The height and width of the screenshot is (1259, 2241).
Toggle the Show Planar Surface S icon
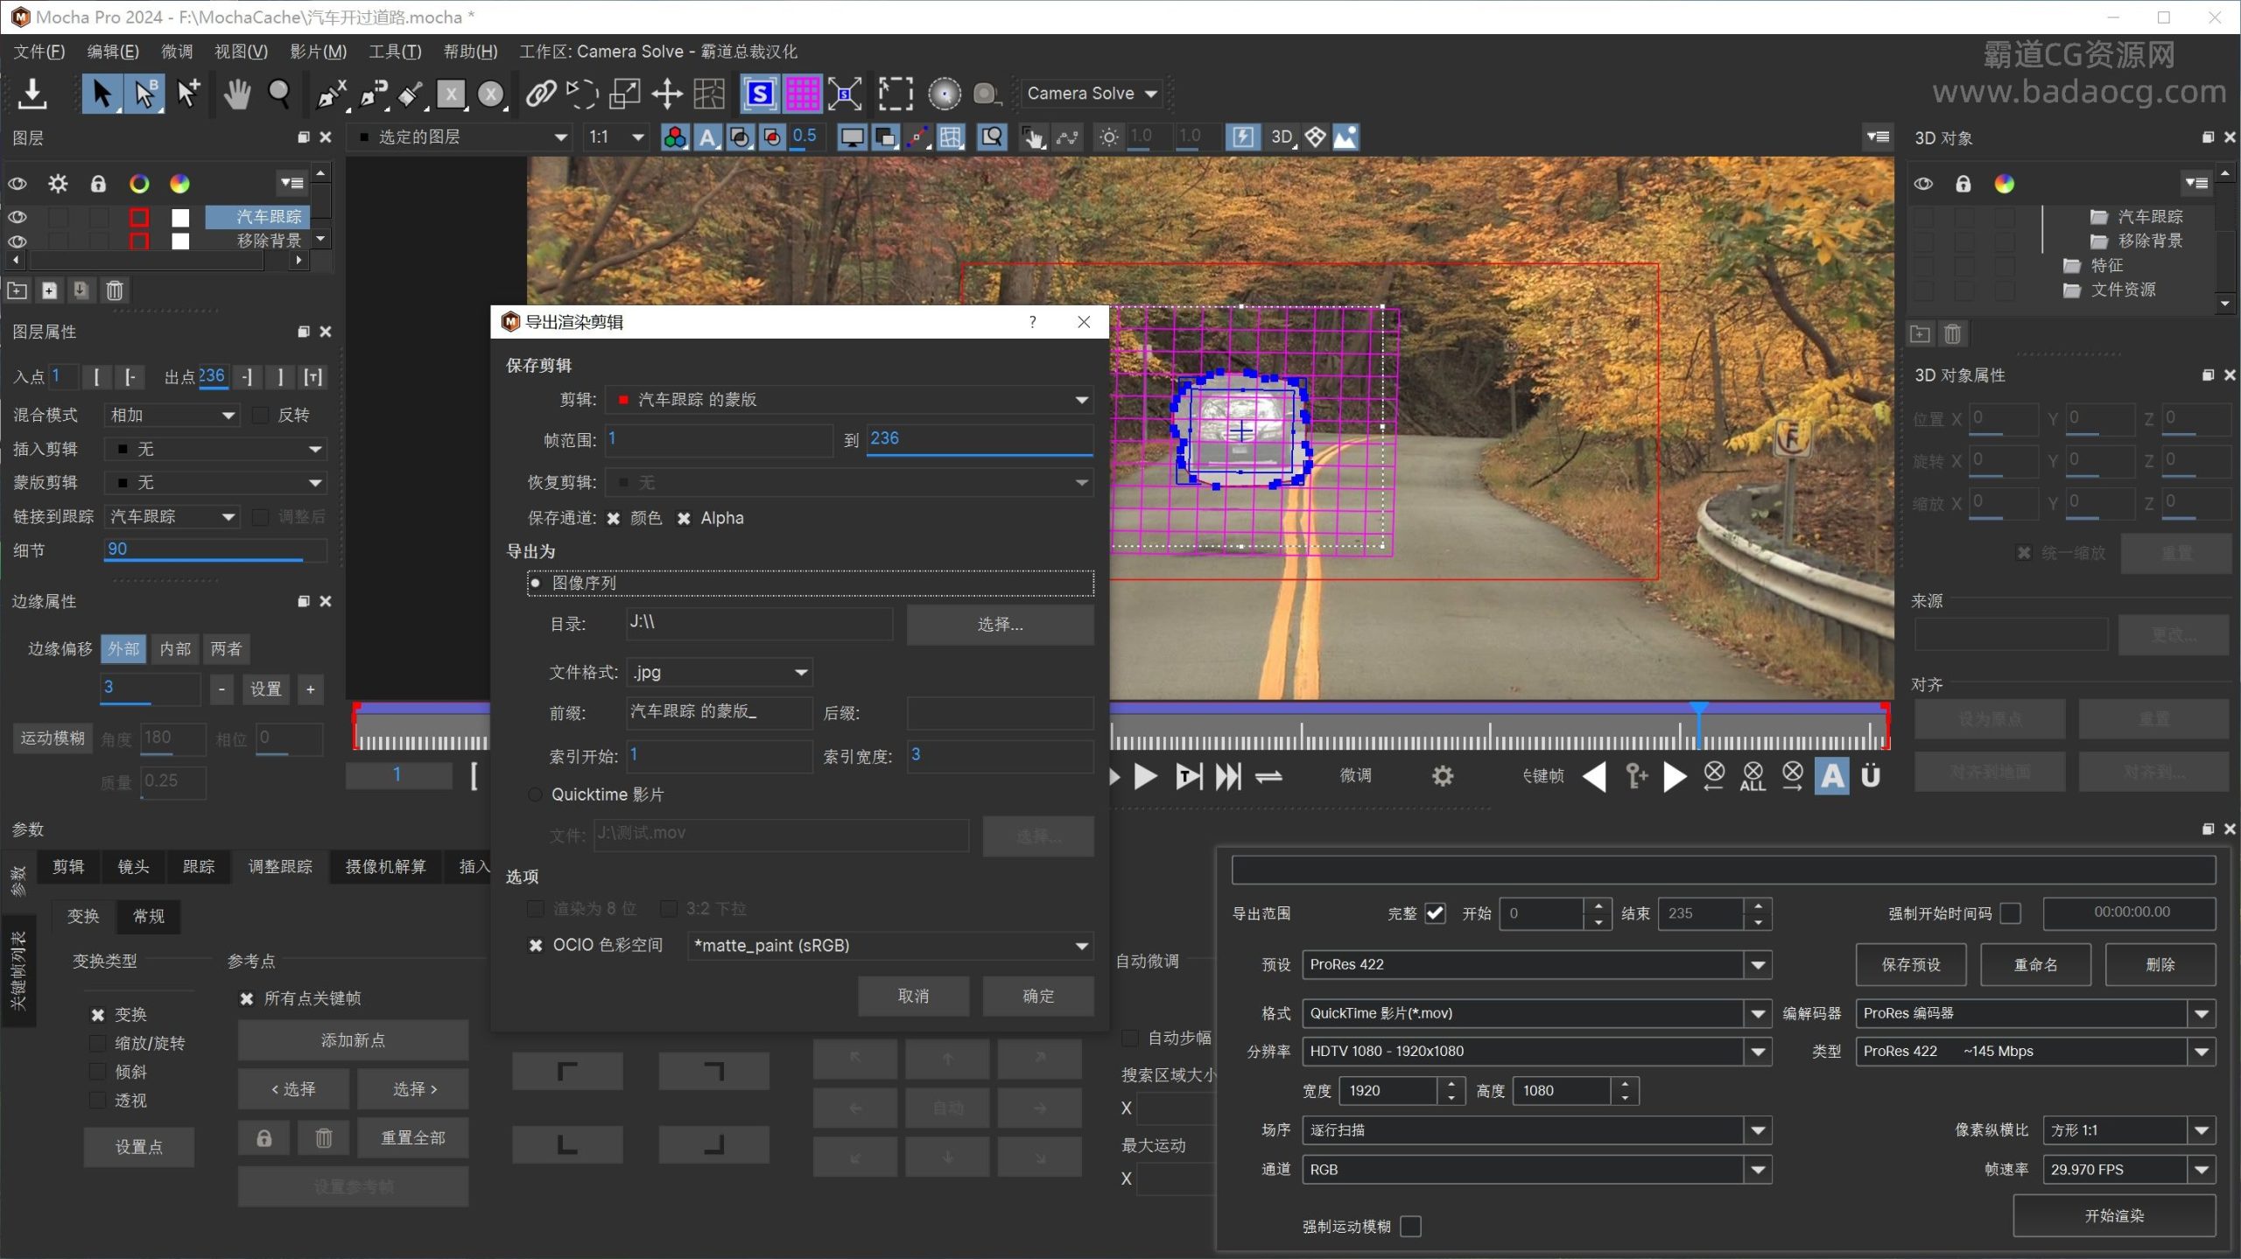coord(760,94)
